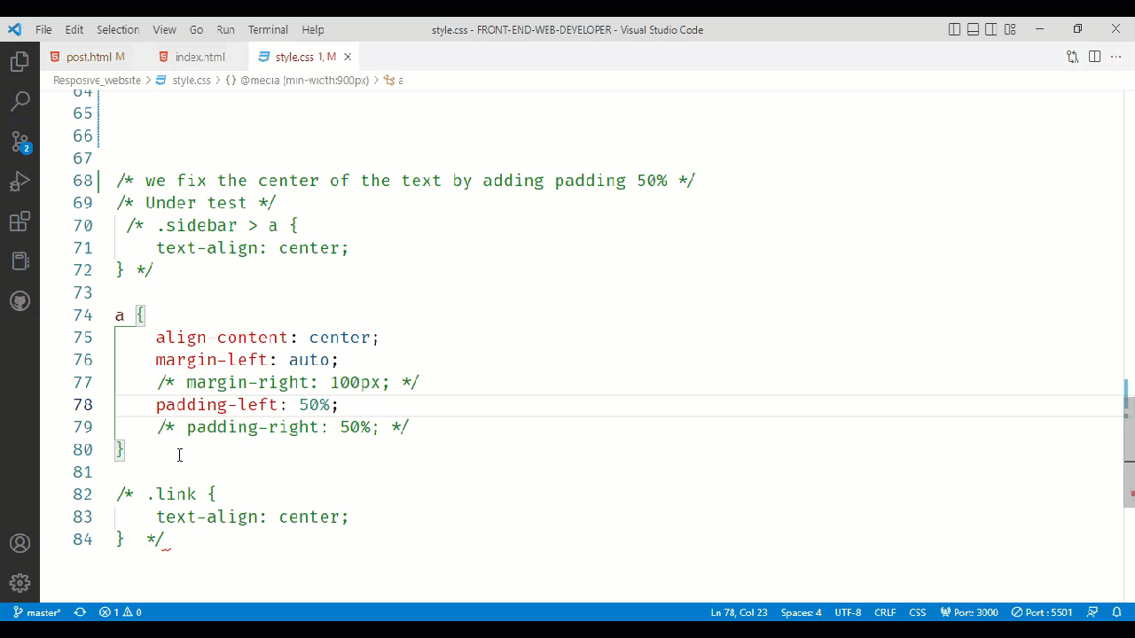The image size is (1135, 638).
Task: Open the notifications bell icon
Action: click(x=1116, y=611)
